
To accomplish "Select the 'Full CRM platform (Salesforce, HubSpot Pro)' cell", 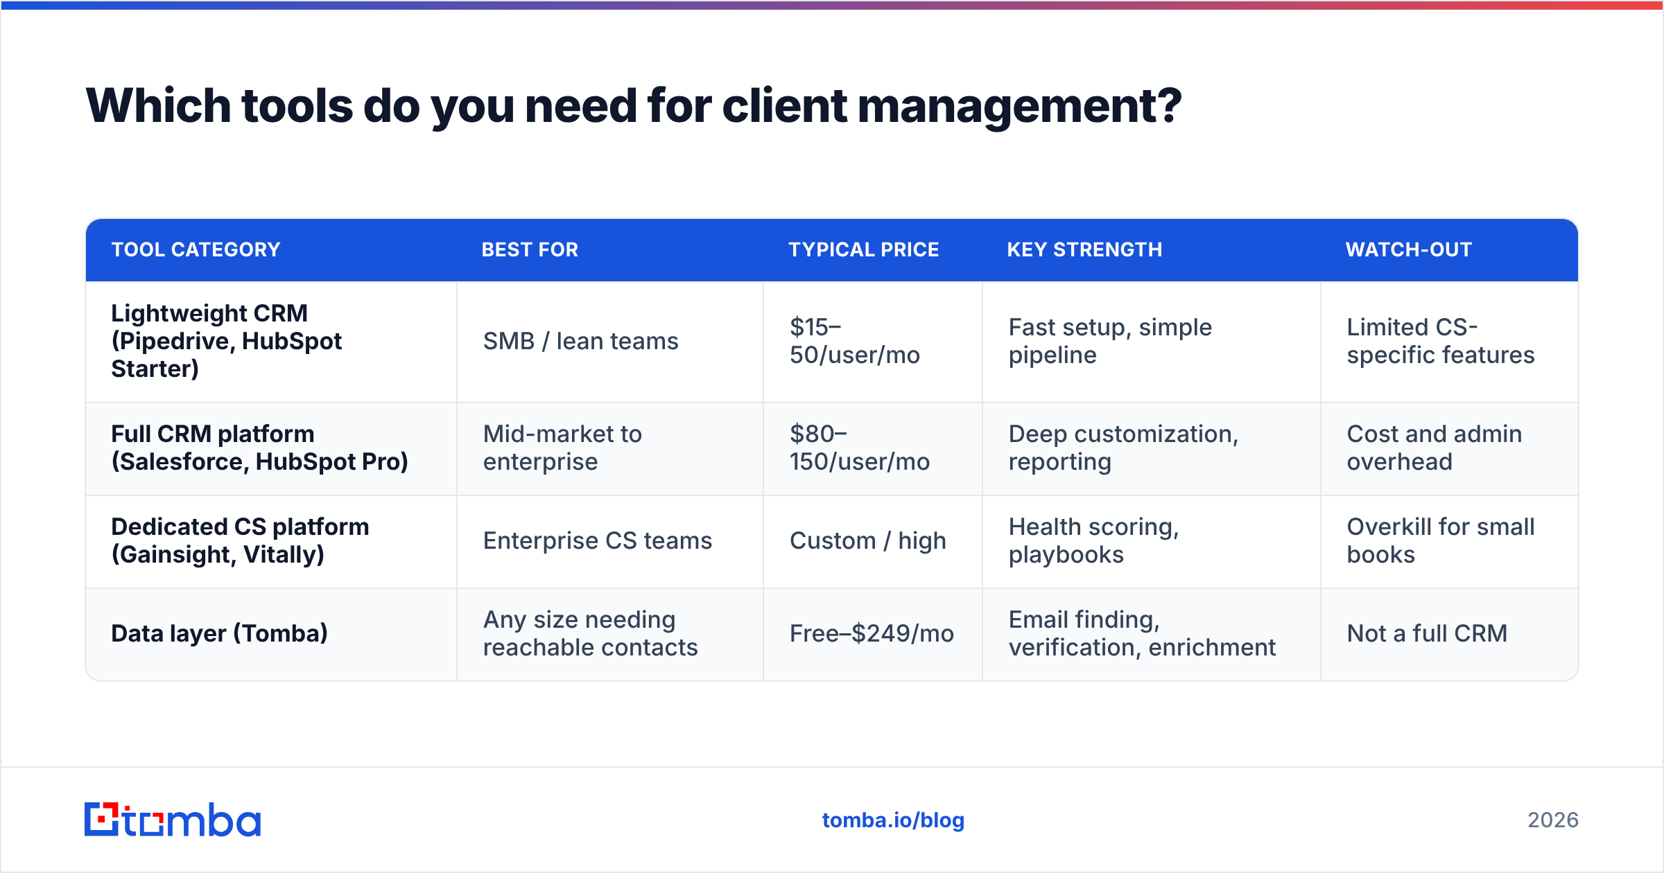I will (271, 448).
